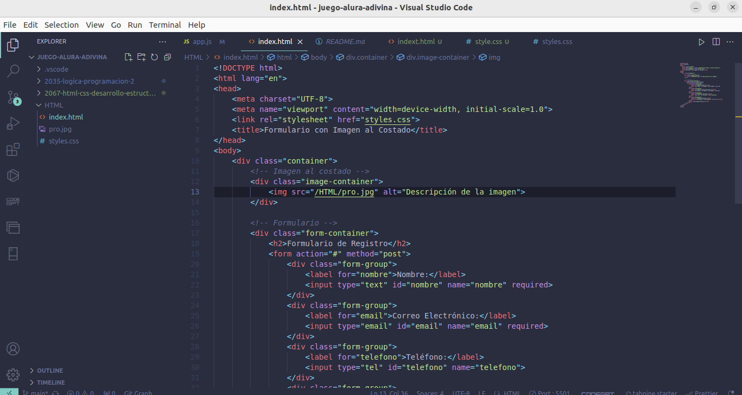Expand the OUTLINE section
The image size is (742, 395).
pyautogui.click(x=50, y=371)
